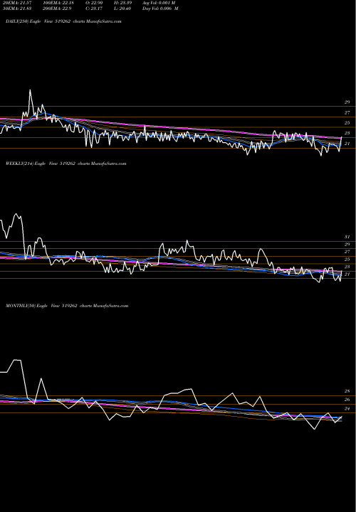Select the high price H: value
This screenshot has height=512, width=356.
(x=122, y=3)
